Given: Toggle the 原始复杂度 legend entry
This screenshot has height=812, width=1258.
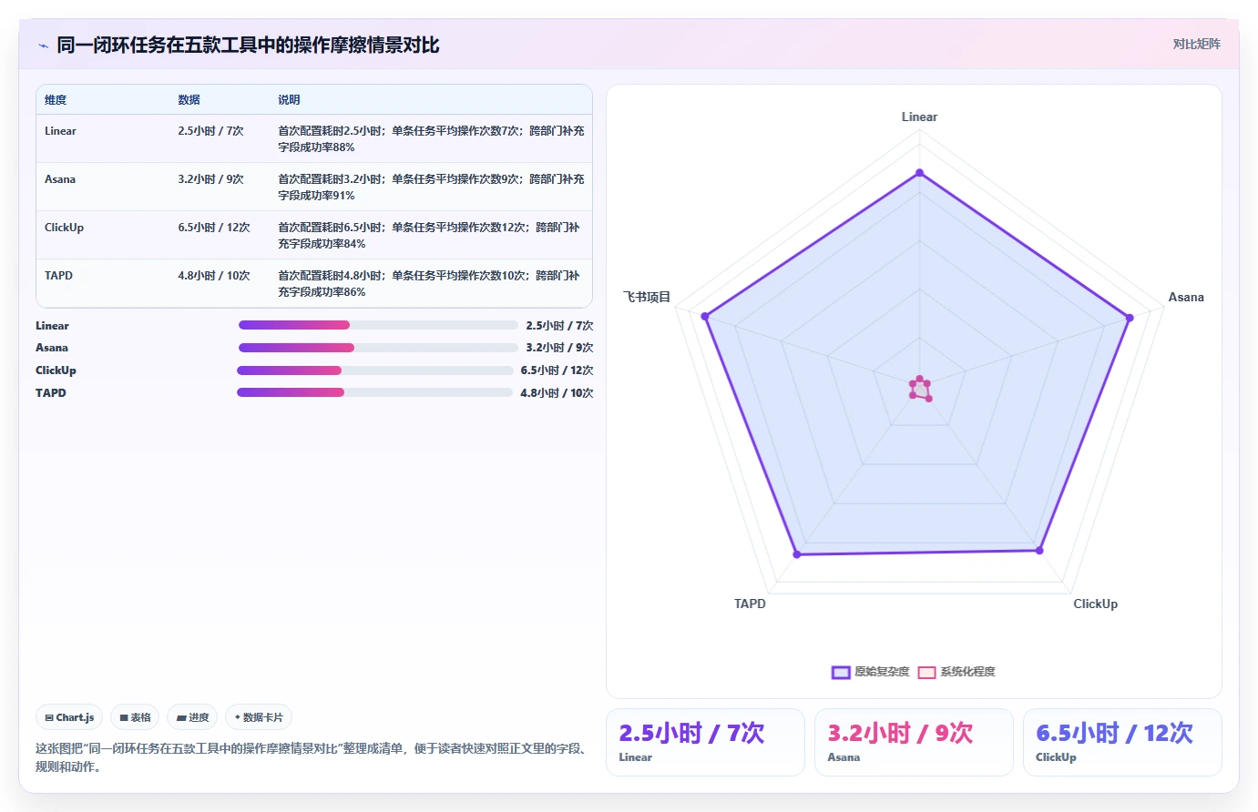Looking at the screenshot, I should [870, 672].
